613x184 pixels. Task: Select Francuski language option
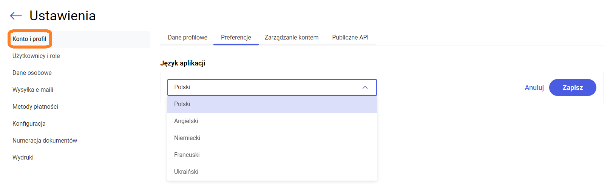pos(187,155)
